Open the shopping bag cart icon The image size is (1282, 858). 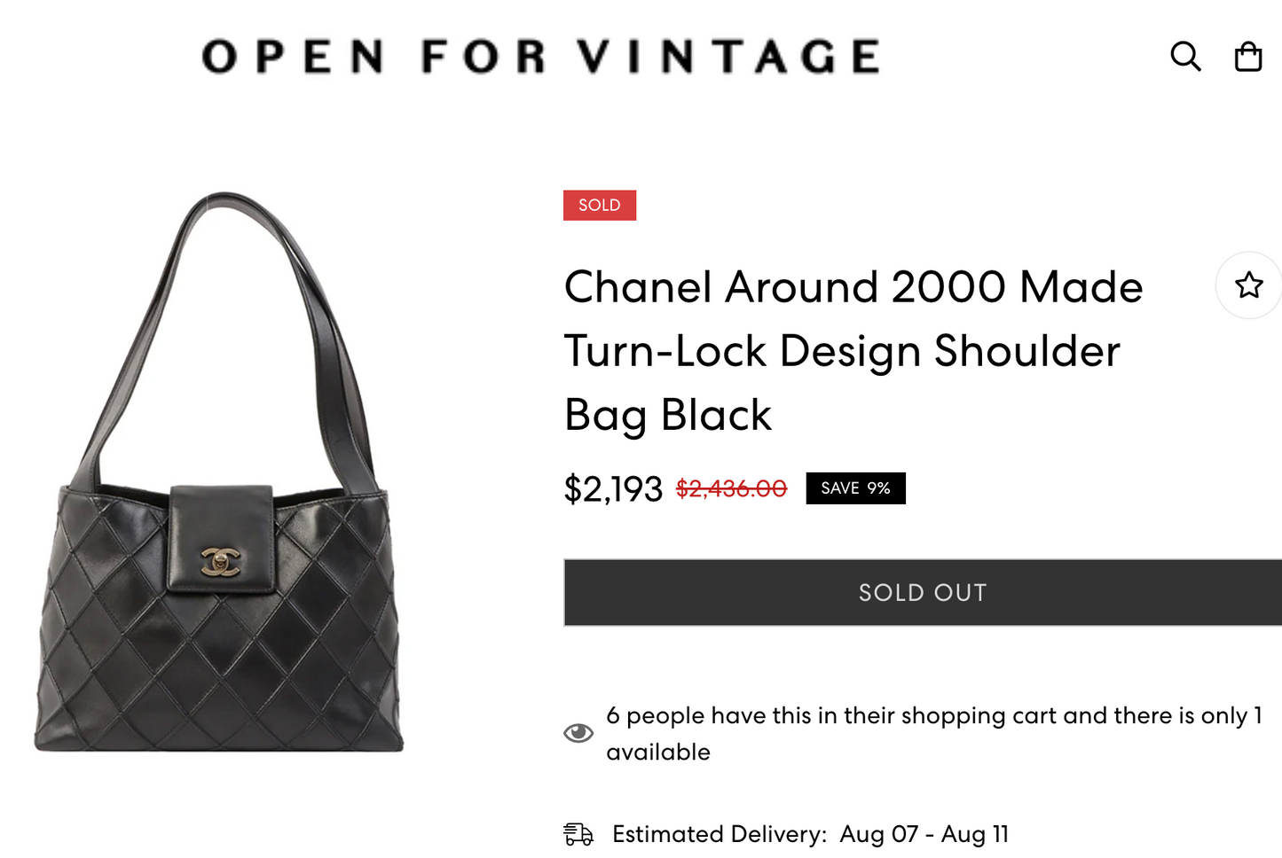pos(1248,57)
